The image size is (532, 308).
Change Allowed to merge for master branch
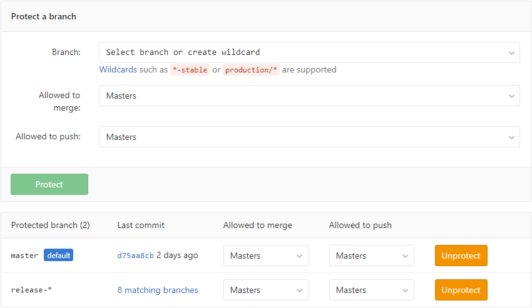265,256
